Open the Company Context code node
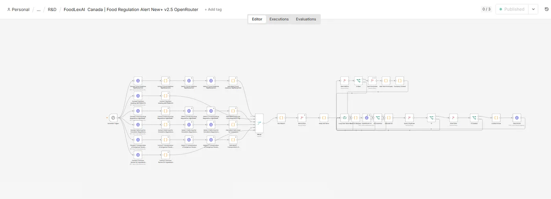This screenshot has height=199, width=551. [x=399, y=80]
